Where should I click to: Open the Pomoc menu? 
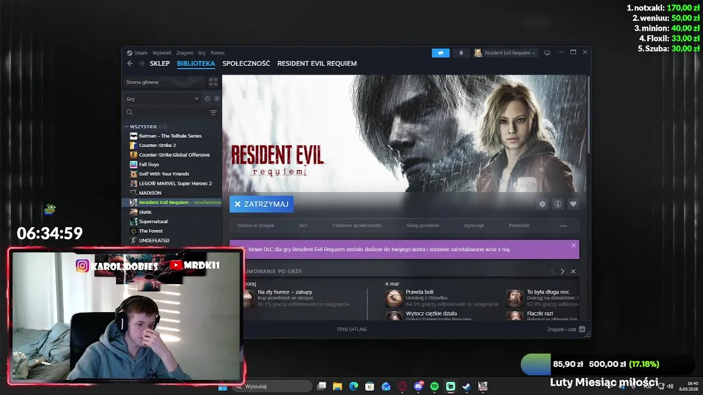[x=217, y=53]
